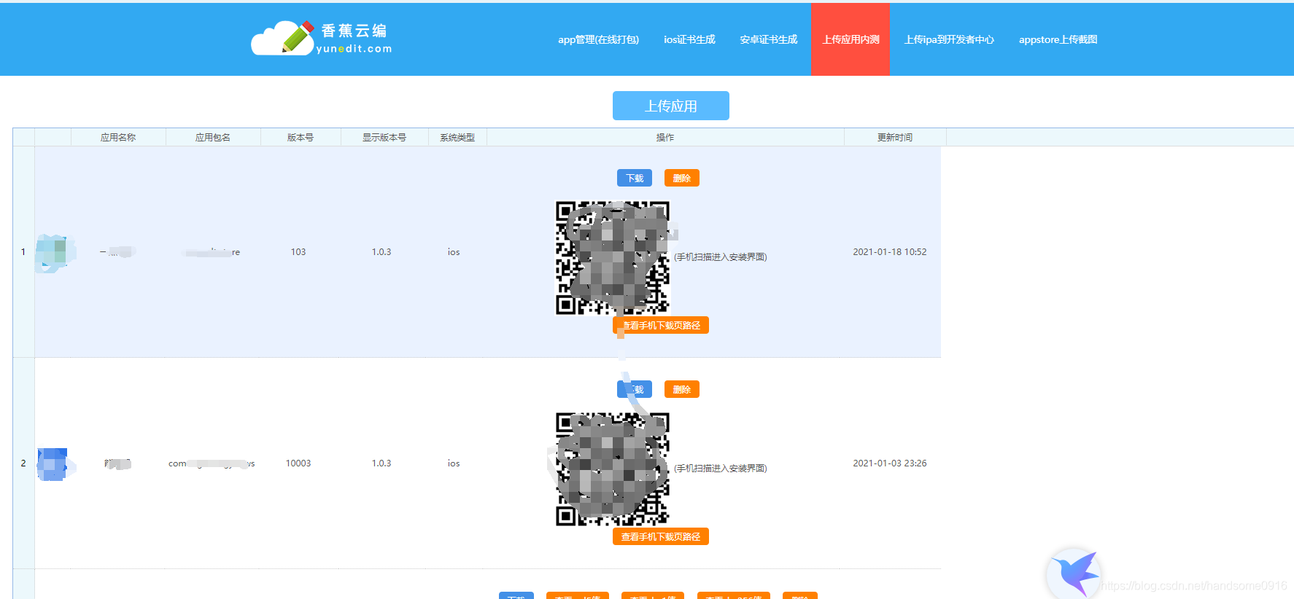Click row number 1 cell

[x=23, y=252]
